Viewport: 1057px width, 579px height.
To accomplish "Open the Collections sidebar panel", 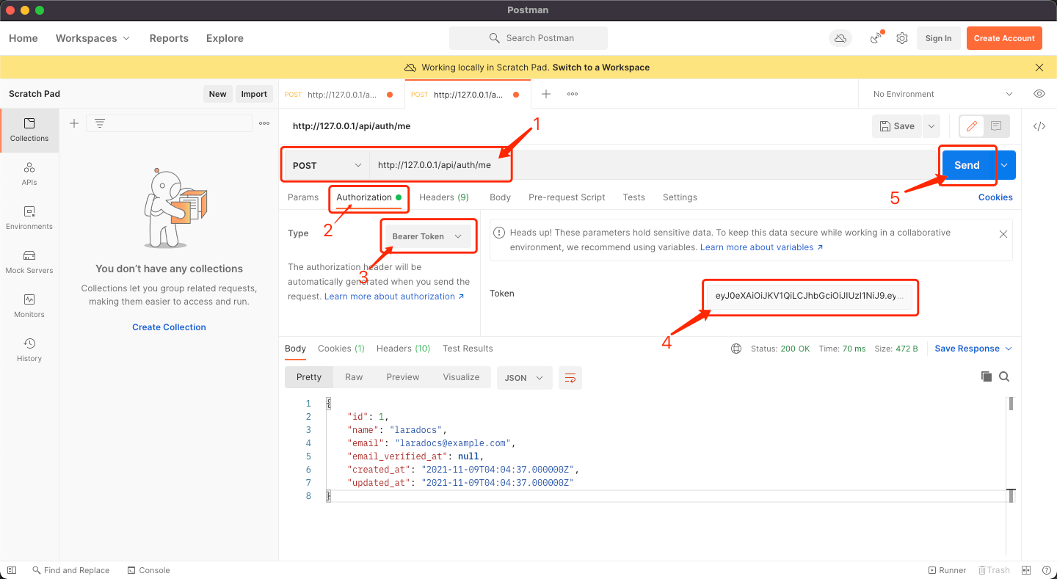I will [x=29, y=130].
